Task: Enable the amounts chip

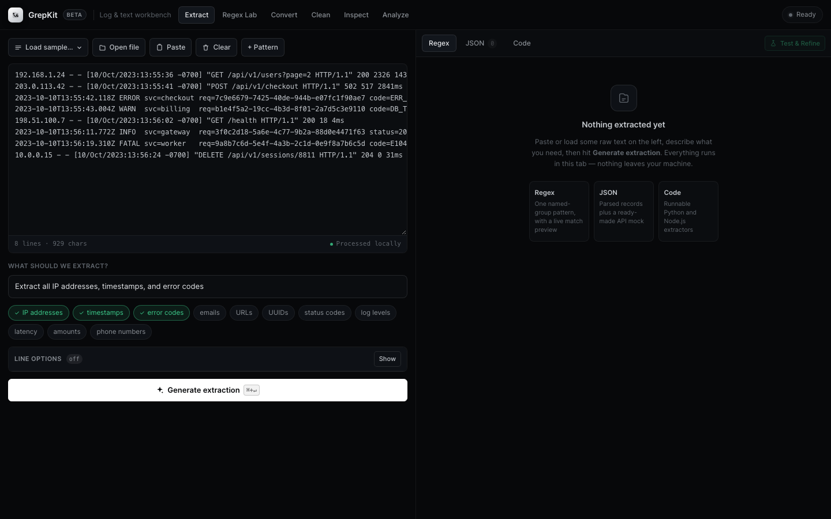Action: point(67,332)
